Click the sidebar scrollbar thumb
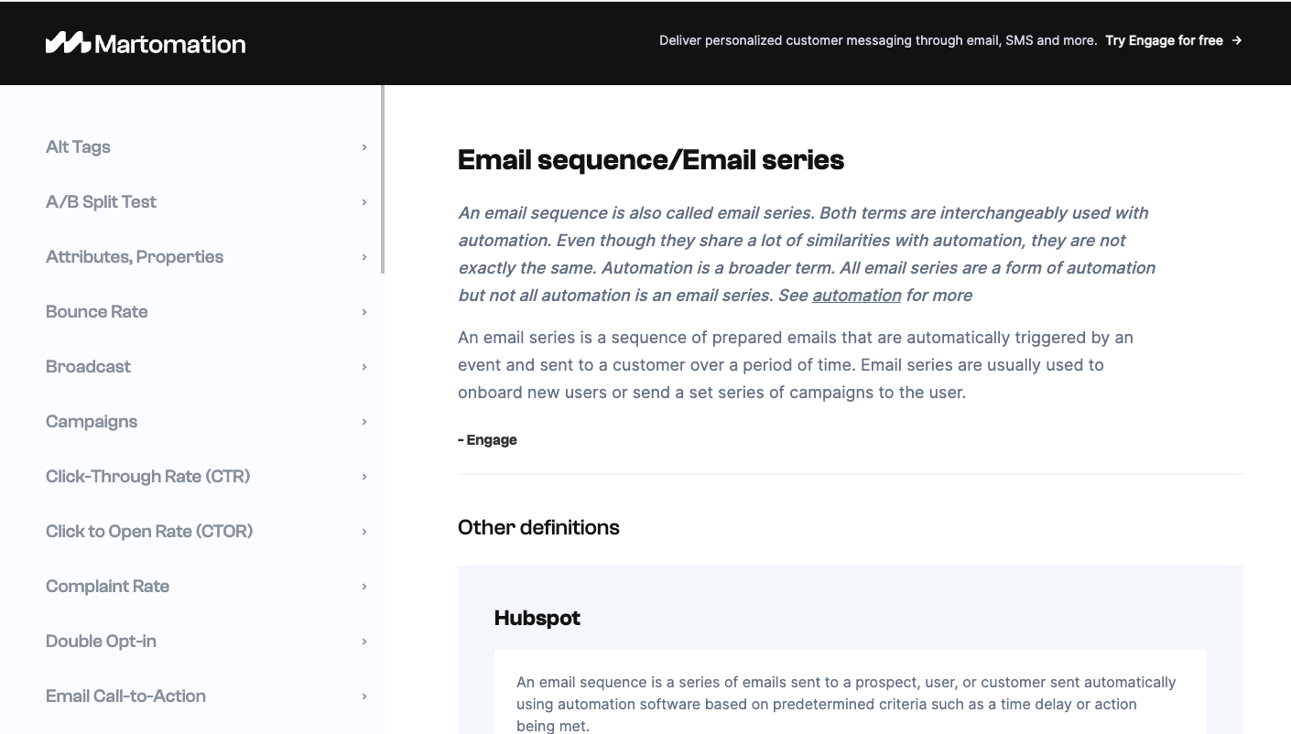The height and width of the screenshot is (734, 1291). 383,179
